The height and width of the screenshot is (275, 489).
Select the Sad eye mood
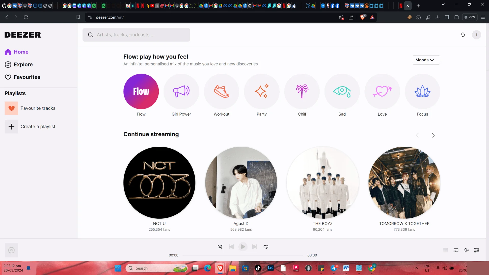coord(342,91)
